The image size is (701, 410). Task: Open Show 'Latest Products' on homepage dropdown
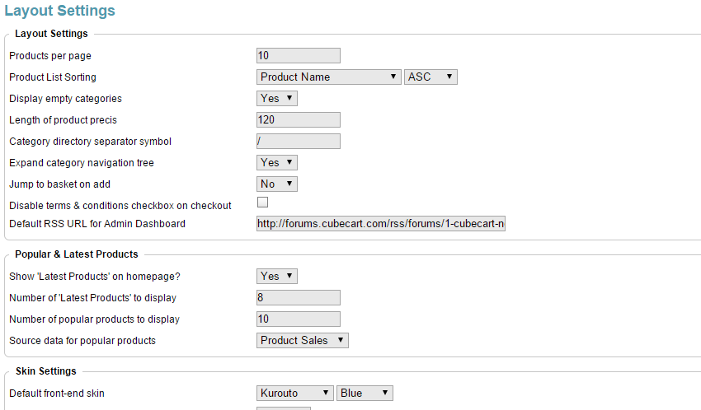point(276,276)
